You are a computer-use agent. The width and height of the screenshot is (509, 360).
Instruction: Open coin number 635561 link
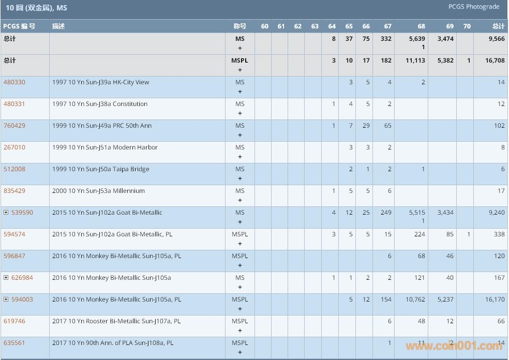14,343
